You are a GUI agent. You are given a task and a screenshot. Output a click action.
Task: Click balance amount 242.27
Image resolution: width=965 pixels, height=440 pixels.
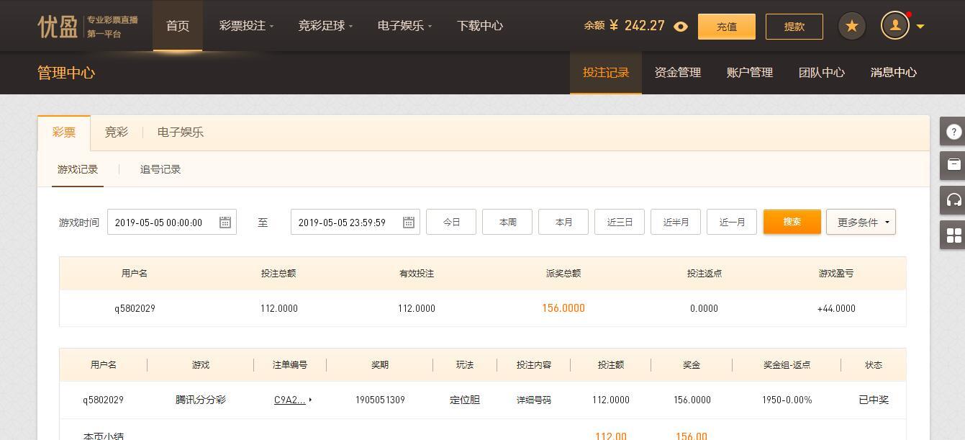tap(645, 26)
